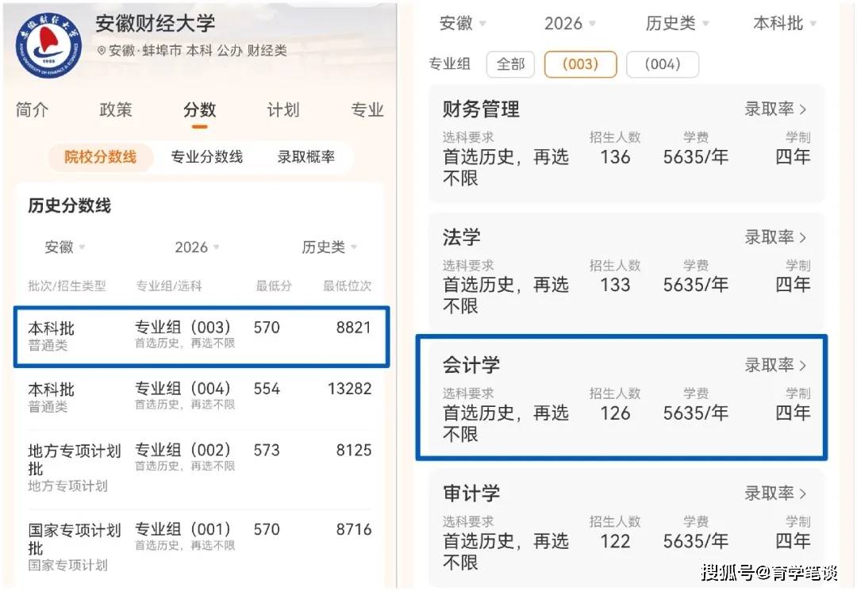
Task: Open 录取率 for 会计学
Action: tap(775, 366)
